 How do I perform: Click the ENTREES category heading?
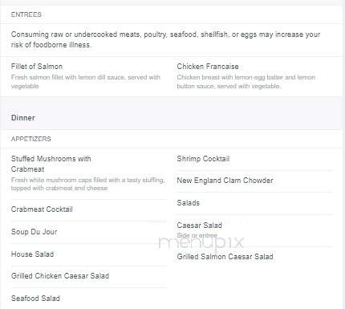pos(26,14)
